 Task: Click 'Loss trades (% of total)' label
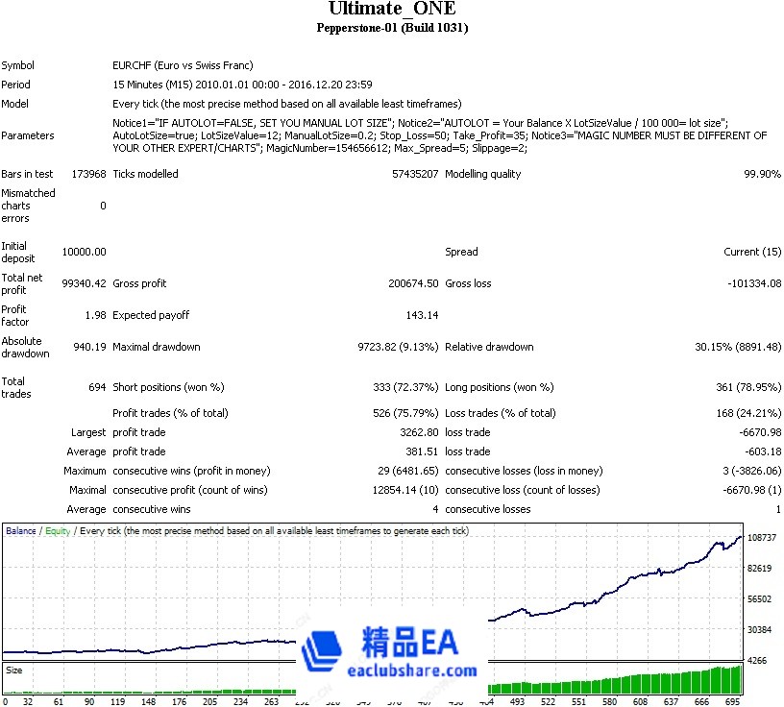[501, 413]
